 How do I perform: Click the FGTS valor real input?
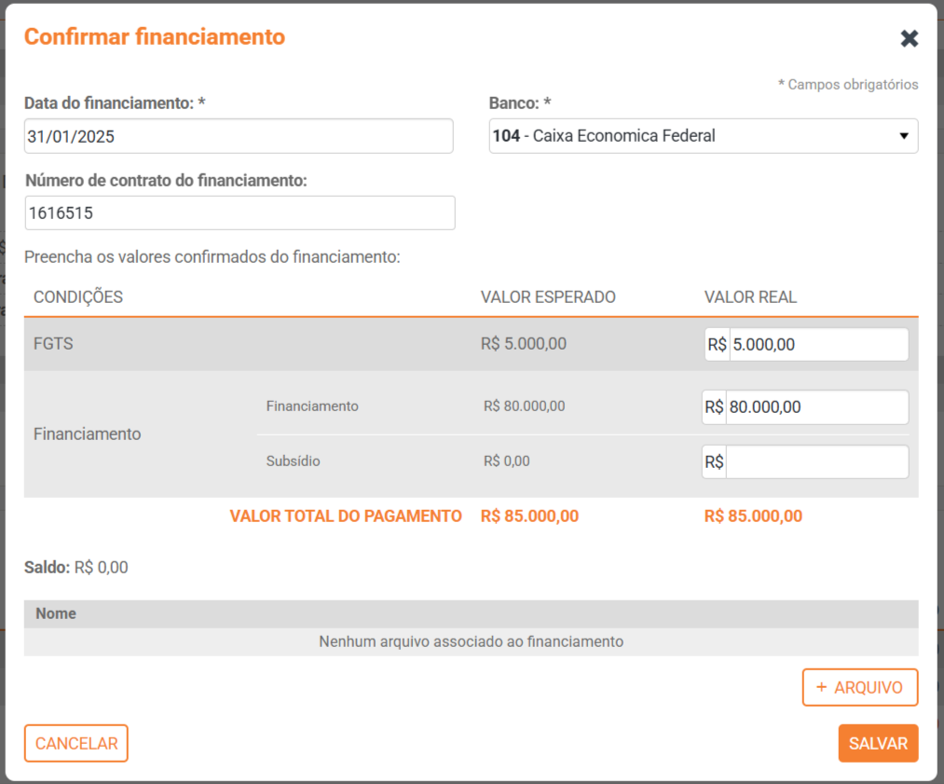pos(817,345)
